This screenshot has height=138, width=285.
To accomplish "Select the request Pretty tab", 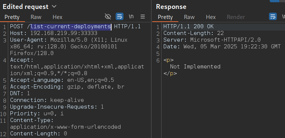I will (12, 17).
